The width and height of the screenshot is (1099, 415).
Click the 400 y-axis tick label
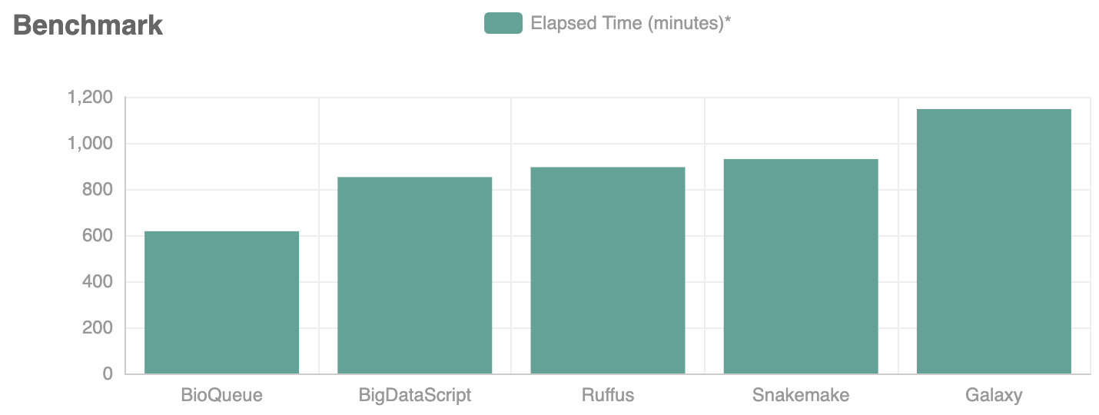(x=98, y=282)
